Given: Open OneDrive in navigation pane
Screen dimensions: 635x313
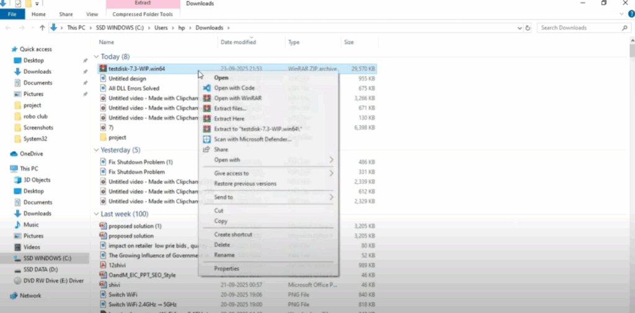Looking at the screenshot, I should click(27, 154).
